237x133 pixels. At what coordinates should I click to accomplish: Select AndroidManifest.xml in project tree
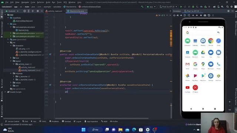[23, 21]
